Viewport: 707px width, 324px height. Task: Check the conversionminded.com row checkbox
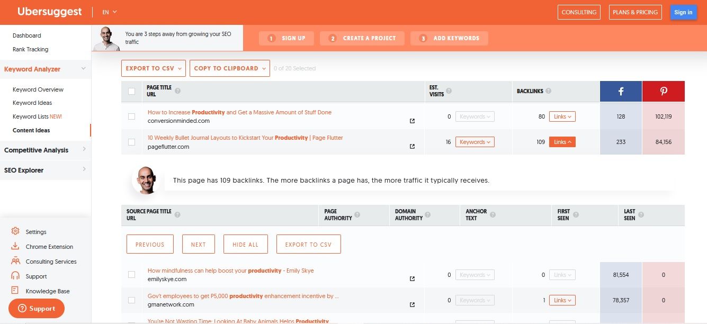point(132,116)
